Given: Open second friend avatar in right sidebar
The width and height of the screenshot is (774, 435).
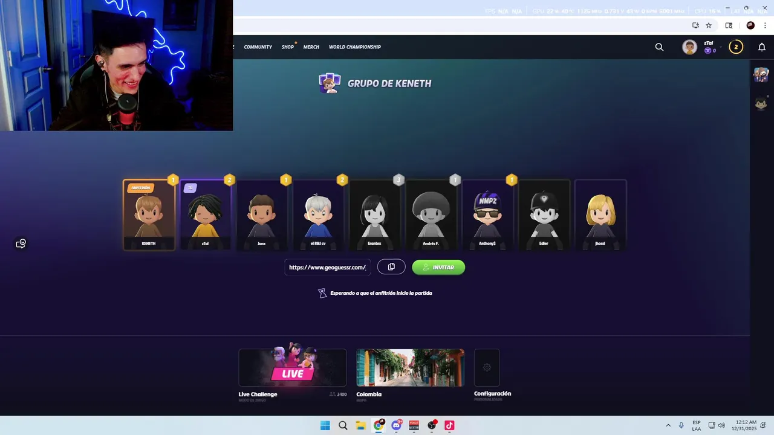Looking at the screenshot, I should (761, 103).
